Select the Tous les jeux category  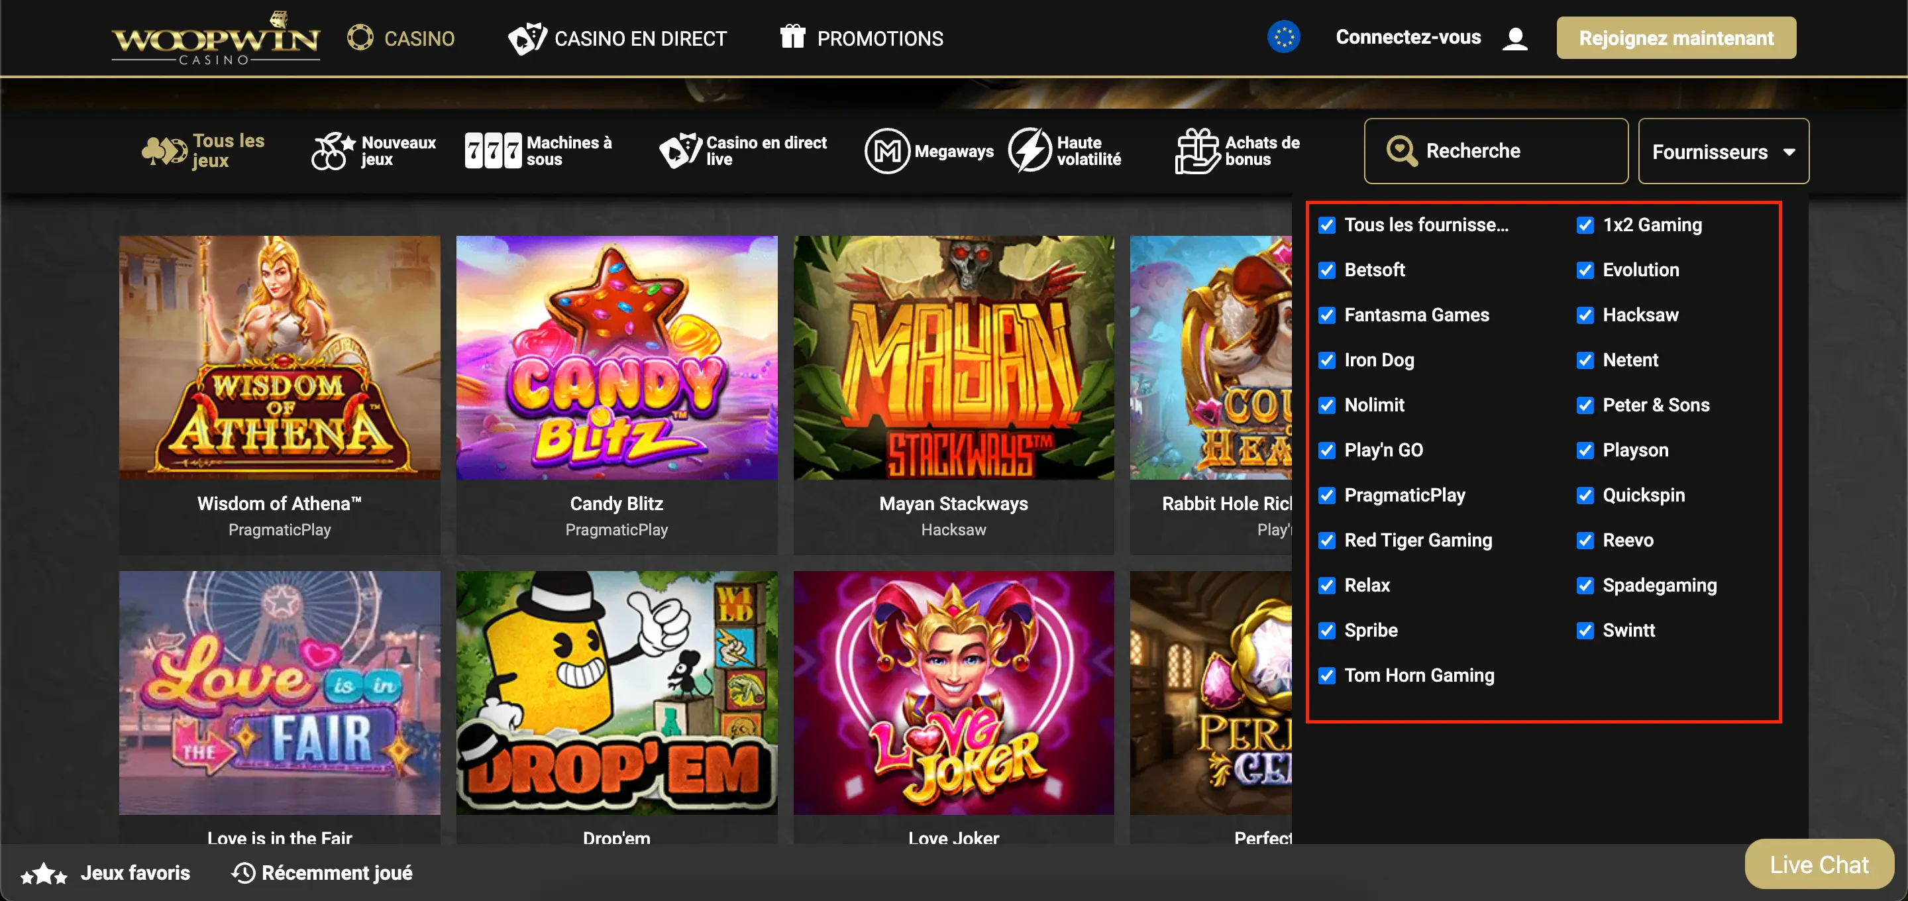tap(203, 151)
